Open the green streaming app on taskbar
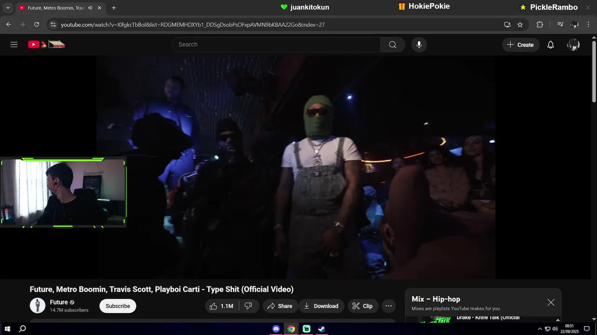Viewport: 597px width, 335px height. [306, 329]
